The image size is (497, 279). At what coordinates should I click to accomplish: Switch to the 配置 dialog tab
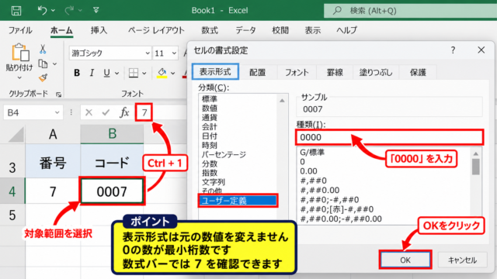[x=257, y=72]
